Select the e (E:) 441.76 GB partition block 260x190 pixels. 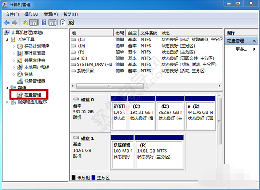tap(200, 113)
